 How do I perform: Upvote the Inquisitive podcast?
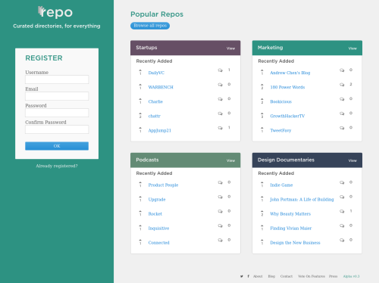pyautogui.click(x=140, y=225)
